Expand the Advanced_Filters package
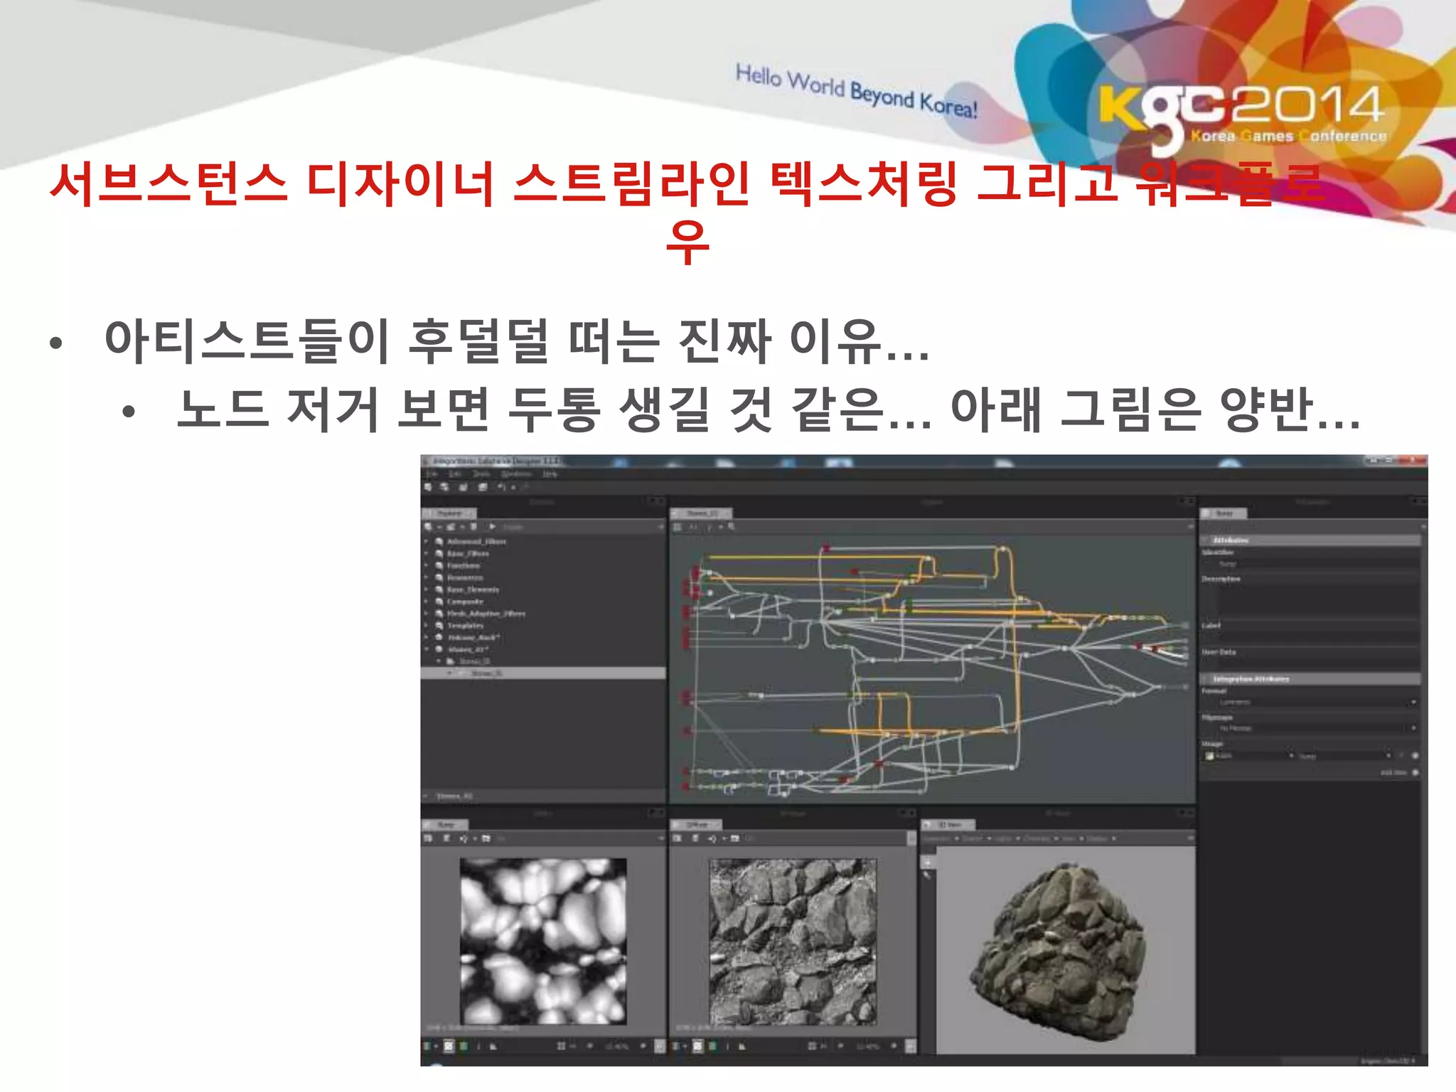The width and height of the screenshot is (1456, 1092). coord(427,542)
